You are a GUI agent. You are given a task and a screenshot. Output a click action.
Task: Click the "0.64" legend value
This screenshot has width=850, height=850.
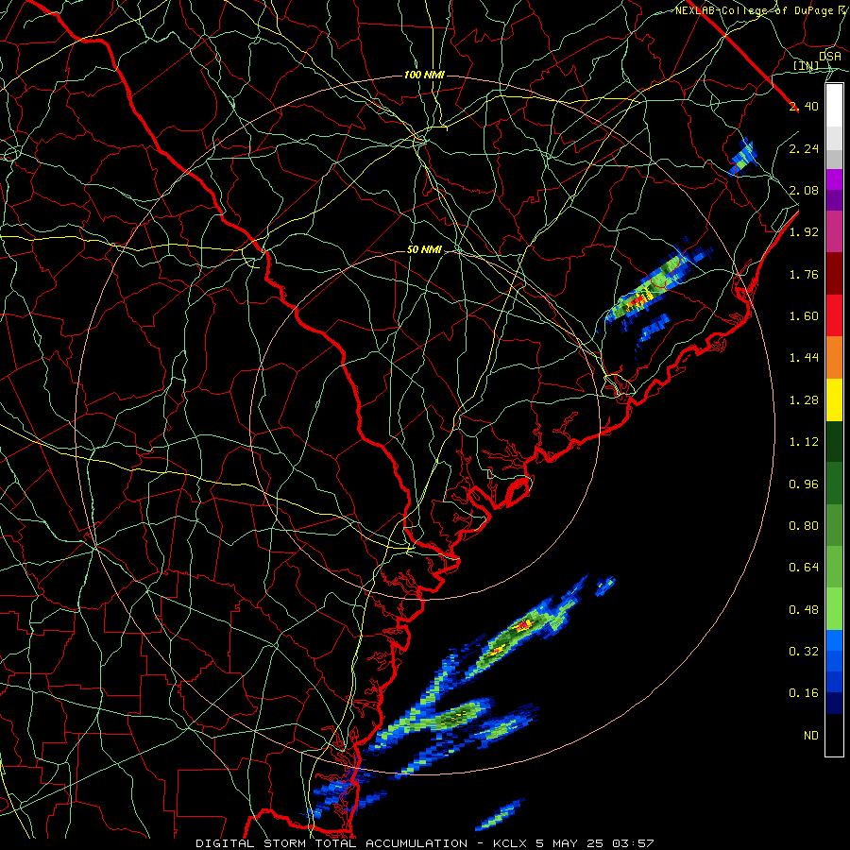click(x=804, y=568)
